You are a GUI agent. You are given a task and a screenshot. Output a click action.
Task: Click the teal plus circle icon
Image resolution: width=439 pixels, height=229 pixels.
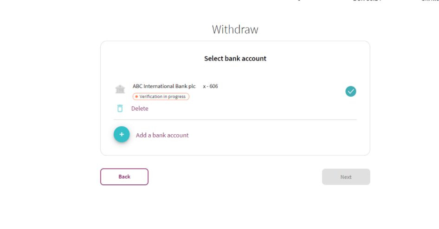click(122, 134)
